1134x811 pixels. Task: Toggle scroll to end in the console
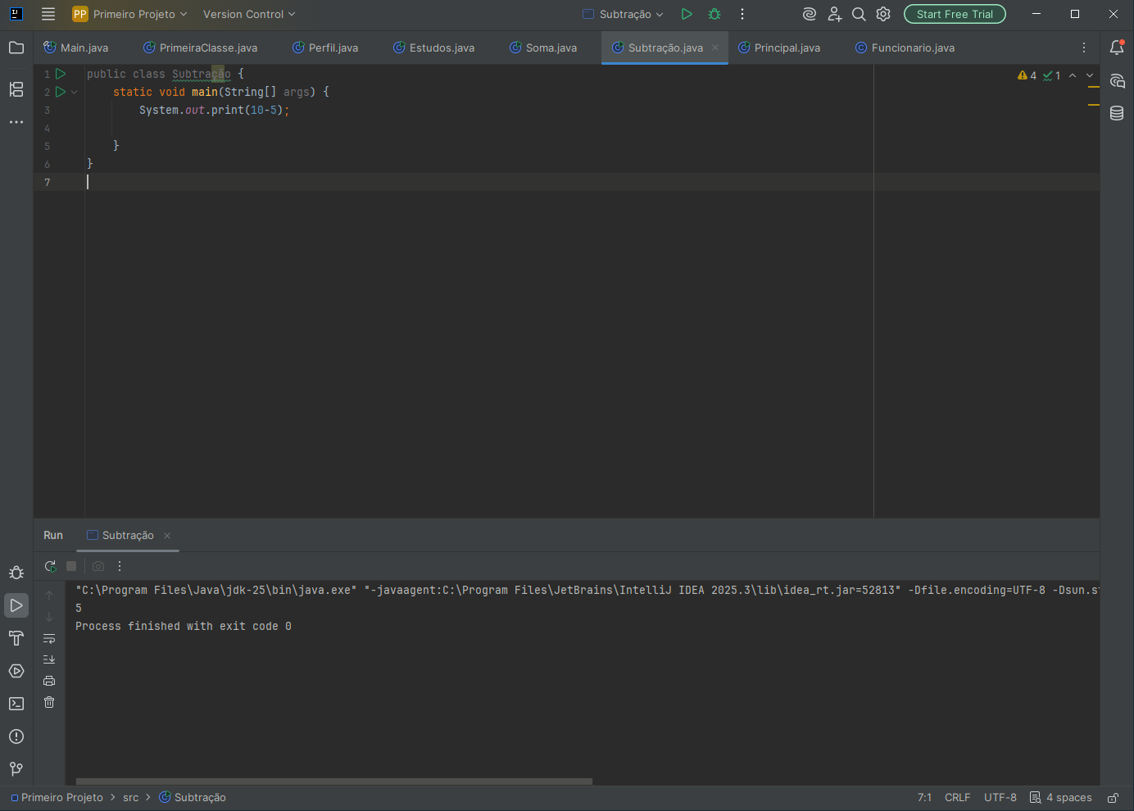tap(49, 659)
